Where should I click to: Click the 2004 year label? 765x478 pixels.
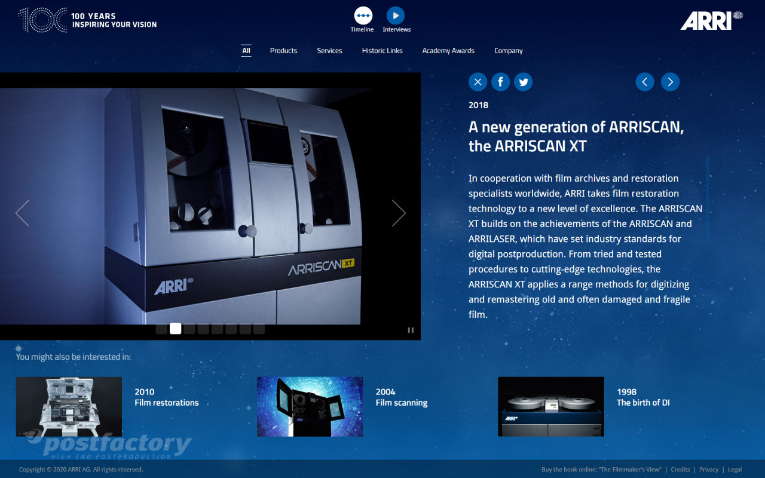coord(385,392)
